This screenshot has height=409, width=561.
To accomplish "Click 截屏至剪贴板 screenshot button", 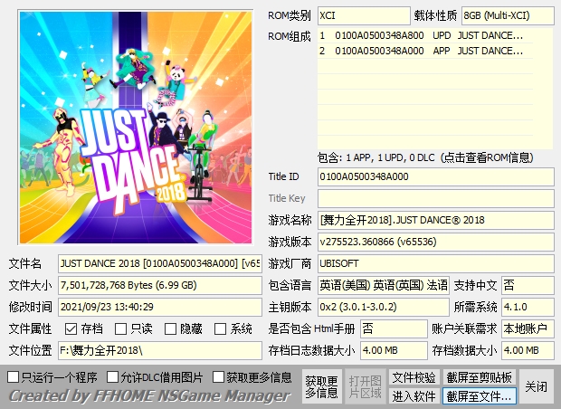I will [480, 377].
